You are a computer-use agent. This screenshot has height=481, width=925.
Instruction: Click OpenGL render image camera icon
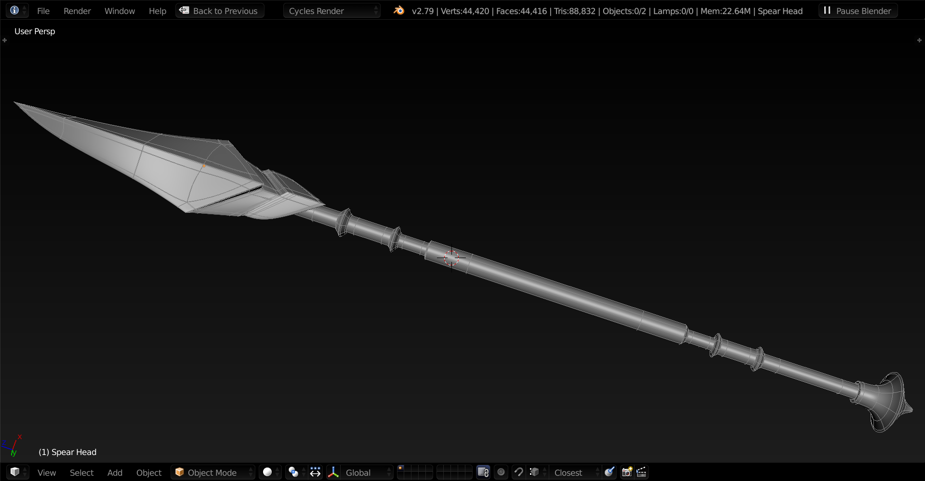627,472
